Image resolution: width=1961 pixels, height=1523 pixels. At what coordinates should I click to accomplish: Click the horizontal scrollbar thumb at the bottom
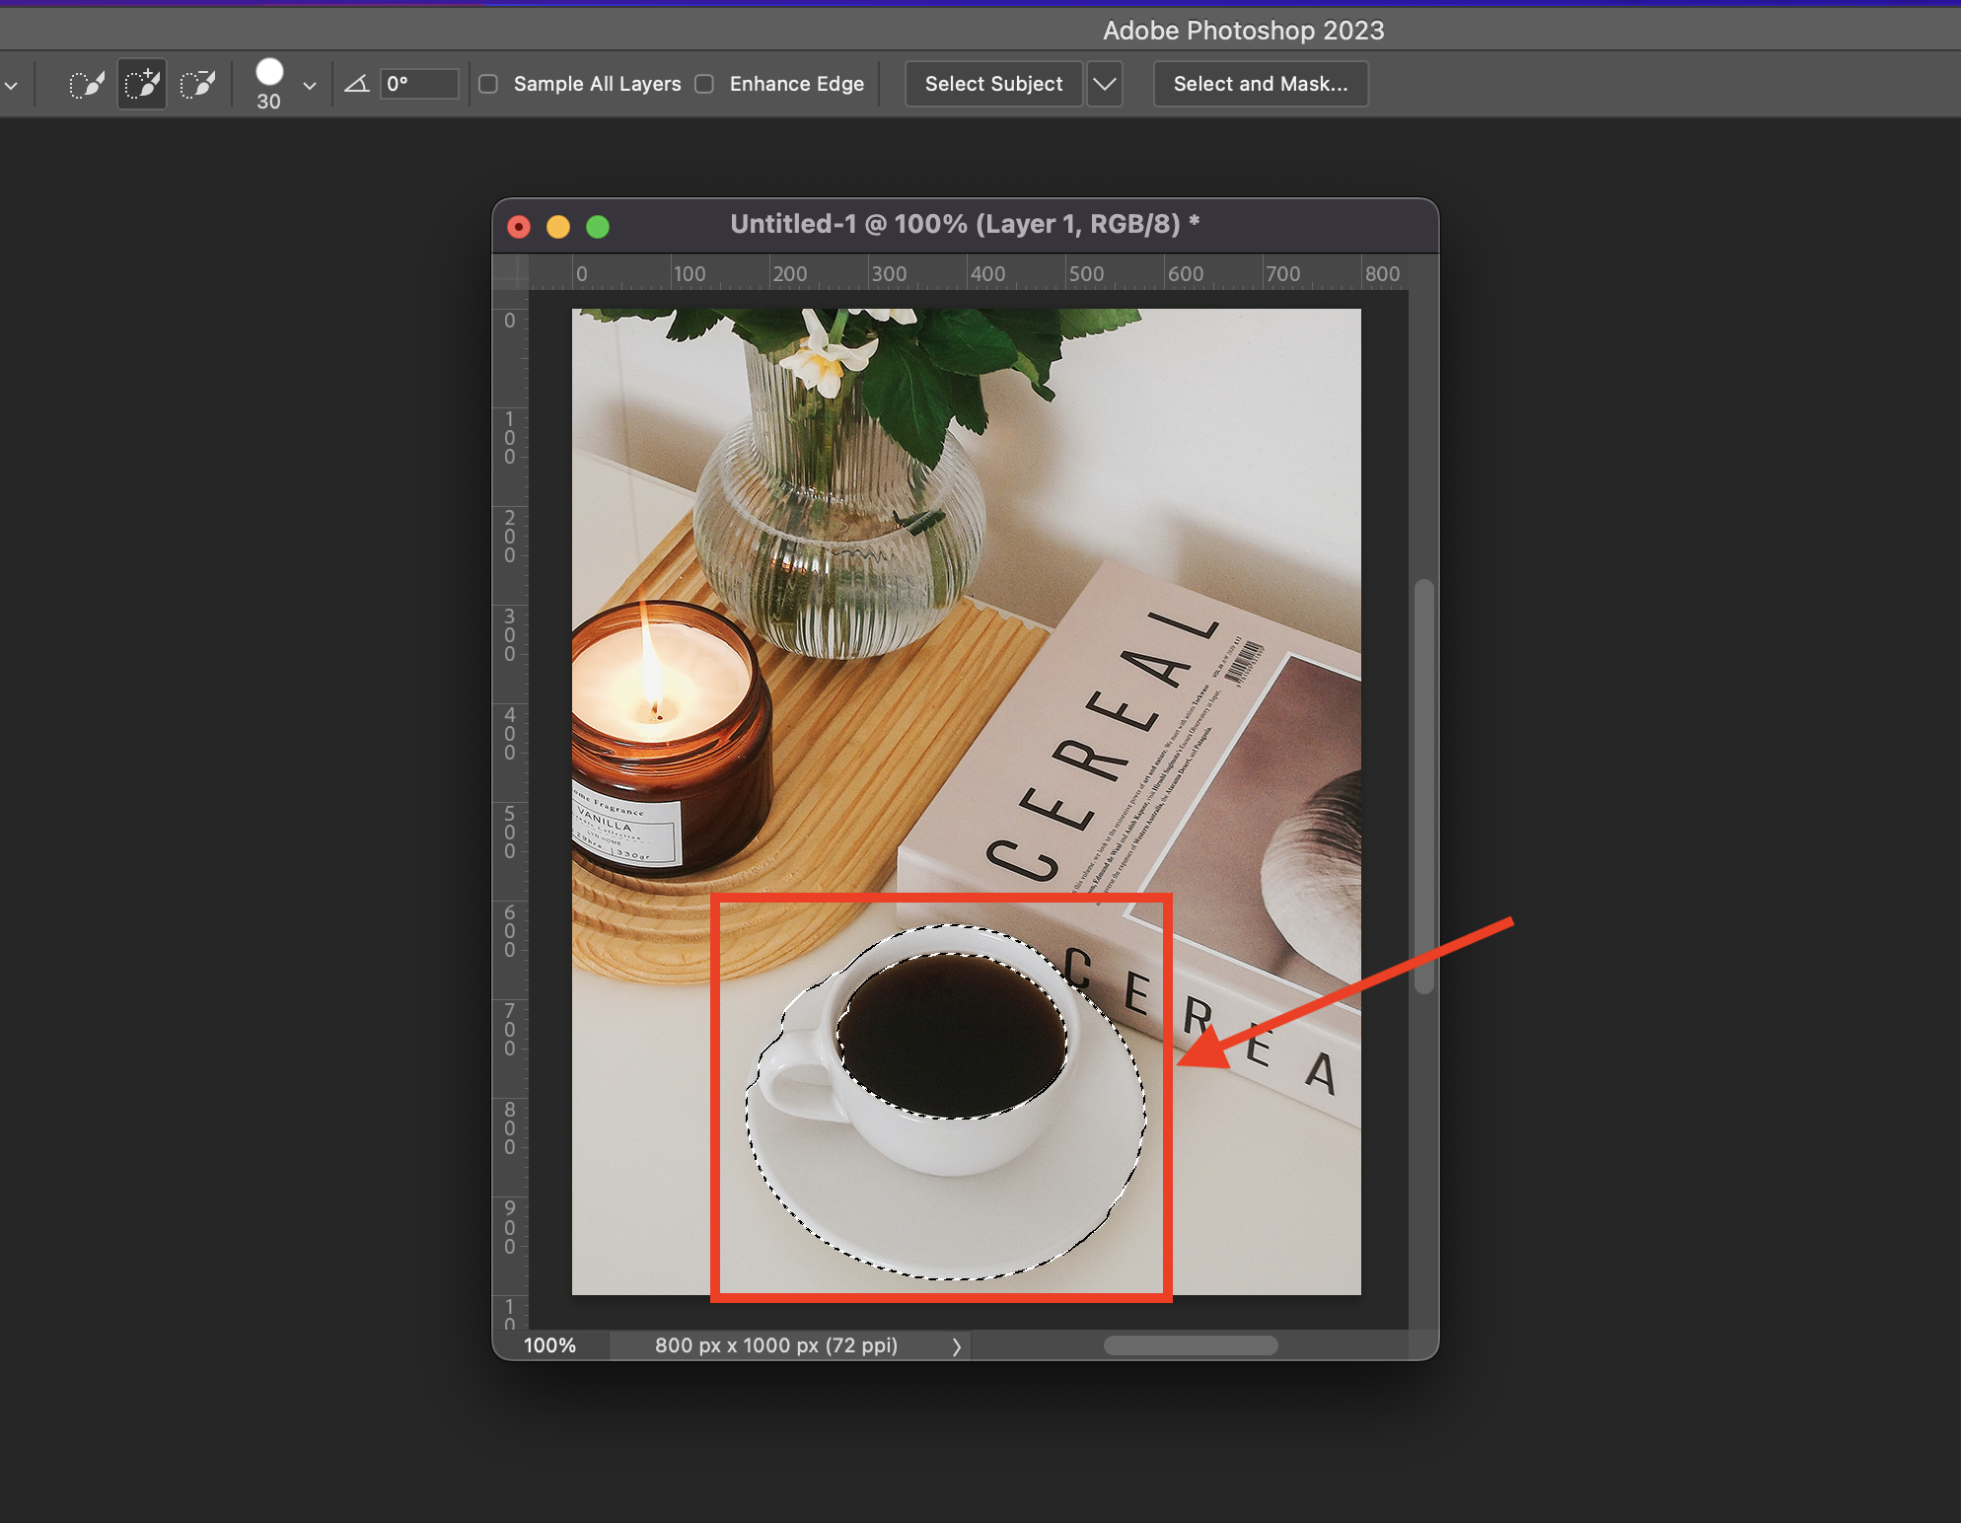click(x=1190, y=1345)
